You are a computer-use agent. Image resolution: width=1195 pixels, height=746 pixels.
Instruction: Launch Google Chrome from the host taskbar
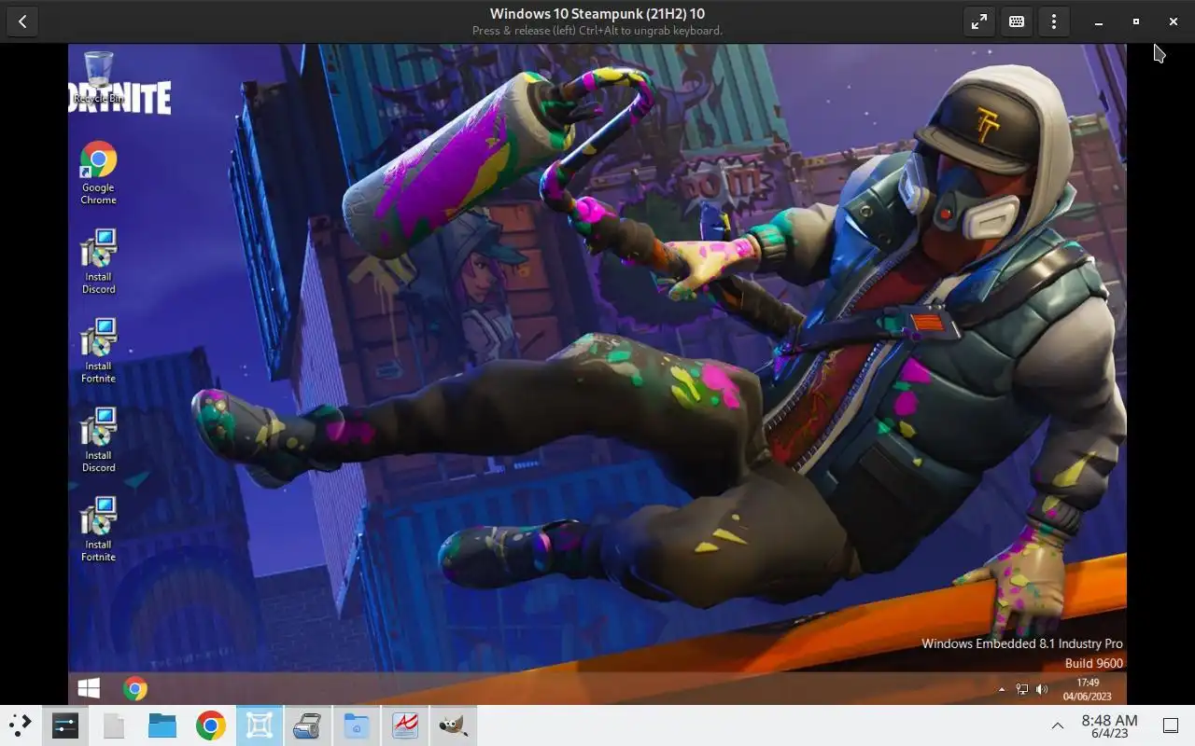(211, 725)
